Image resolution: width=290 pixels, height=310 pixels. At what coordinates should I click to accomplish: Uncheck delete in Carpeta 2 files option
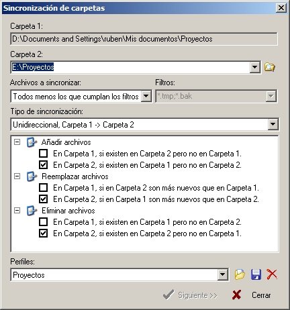[43, 234]
